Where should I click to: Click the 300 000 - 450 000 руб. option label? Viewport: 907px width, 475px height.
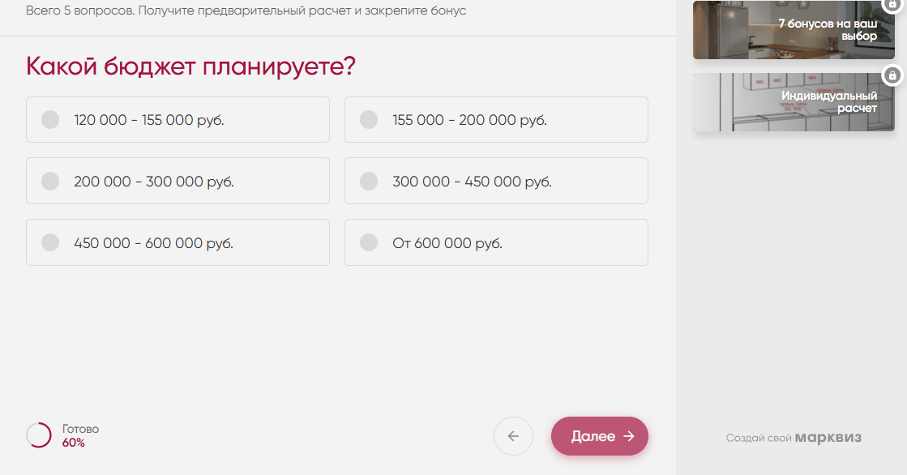point(472,182)
